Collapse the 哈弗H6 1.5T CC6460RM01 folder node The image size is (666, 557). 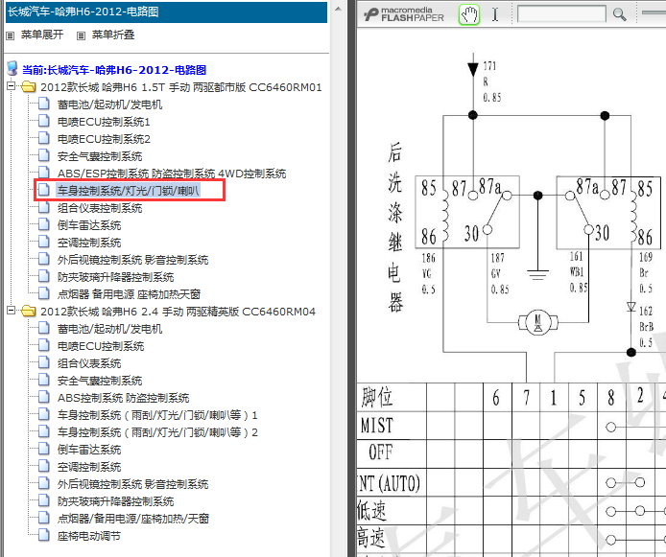point(12,86)
